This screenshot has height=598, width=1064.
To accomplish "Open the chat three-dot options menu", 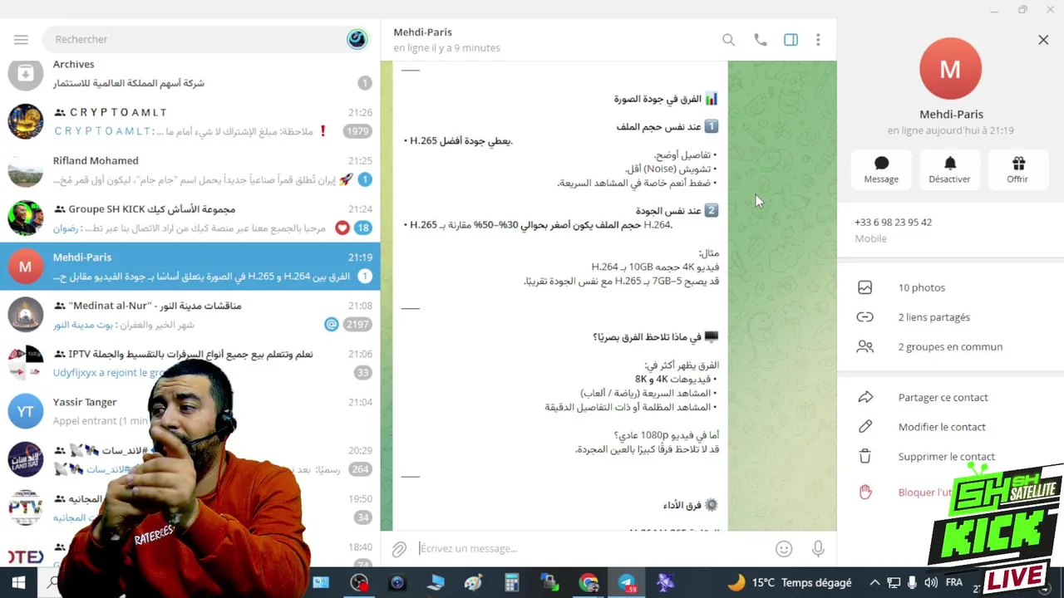I will 818,40.
